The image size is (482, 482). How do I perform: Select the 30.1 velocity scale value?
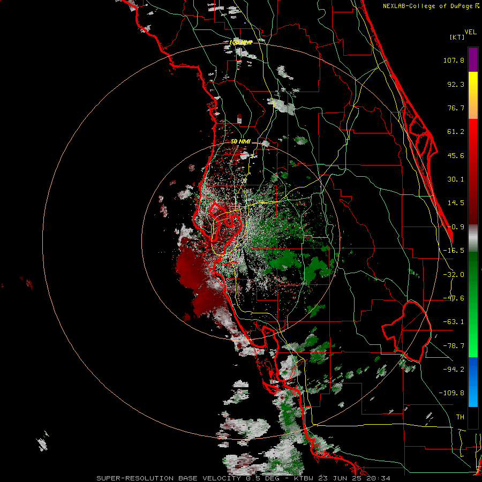point(456,179)
